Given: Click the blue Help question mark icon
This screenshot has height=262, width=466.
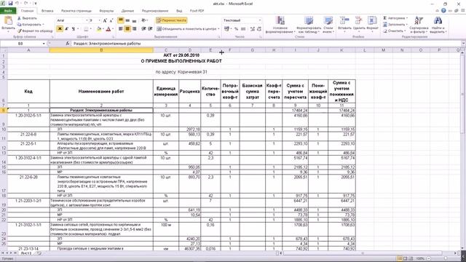Looking at the screenshot, I should pos(443,11).
